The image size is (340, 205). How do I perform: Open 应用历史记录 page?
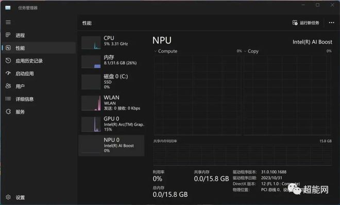tap(29, 61)
